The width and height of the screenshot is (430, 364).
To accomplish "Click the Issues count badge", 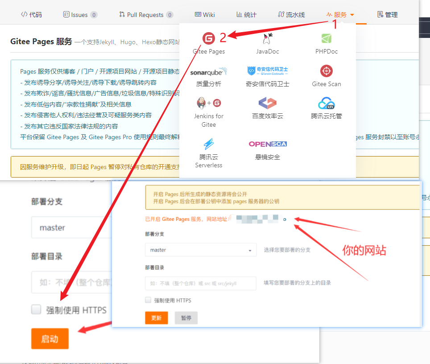I will [x=94, y=15].
